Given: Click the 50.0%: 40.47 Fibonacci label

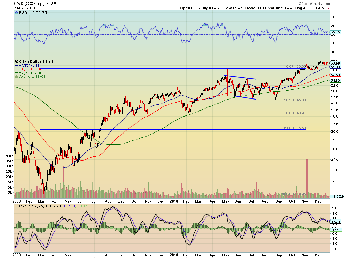Looking at the screenshot, I should click(295, 113).
